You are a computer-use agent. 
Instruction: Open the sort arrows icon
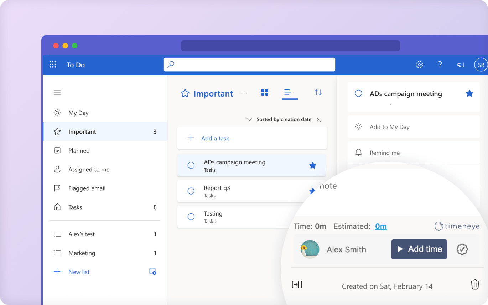point(318,93)
